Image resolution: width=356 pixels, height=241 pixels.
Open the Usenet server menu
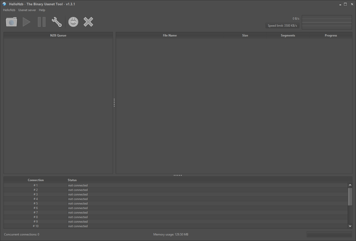tap(27, 10)
